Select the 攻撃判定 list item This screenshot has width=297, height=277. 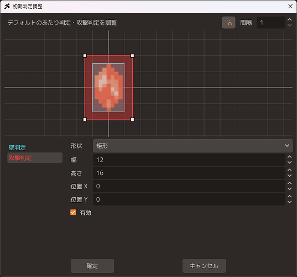pyautogui.click(x=35, y=158)
